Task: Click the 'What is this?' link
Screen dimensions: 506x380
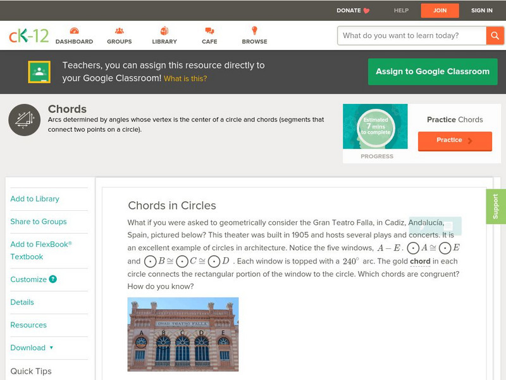Action: pos(185,79)
